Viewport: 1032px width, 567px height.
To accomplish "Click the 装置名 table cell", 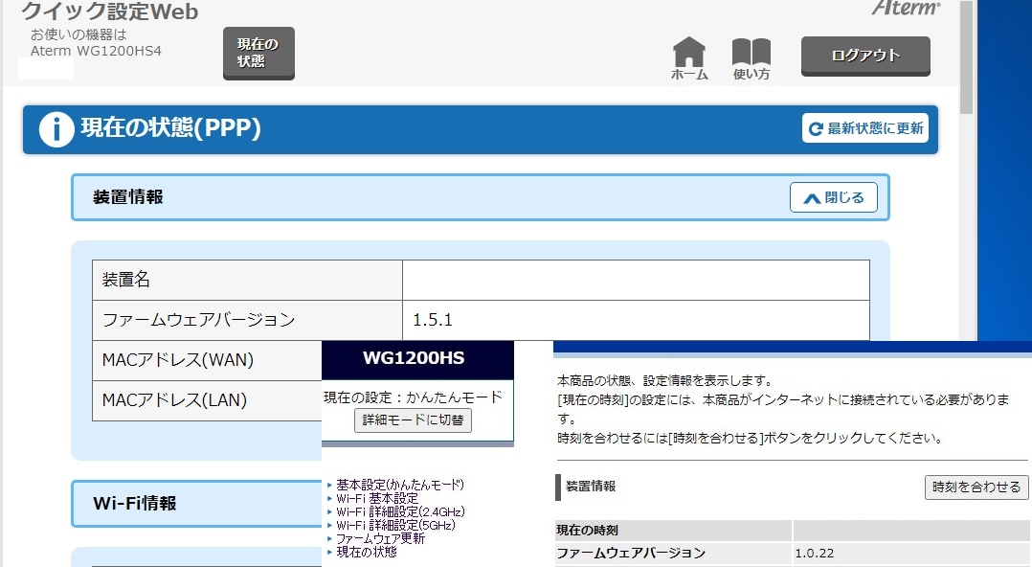I will click(247, 280).
